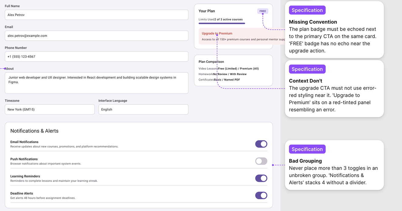Image resolution: width=402 pixels, height=211 pixels.
Task: Click the 'Email Notifications' label
Action: pyautogui.click(x=24, y=142)
